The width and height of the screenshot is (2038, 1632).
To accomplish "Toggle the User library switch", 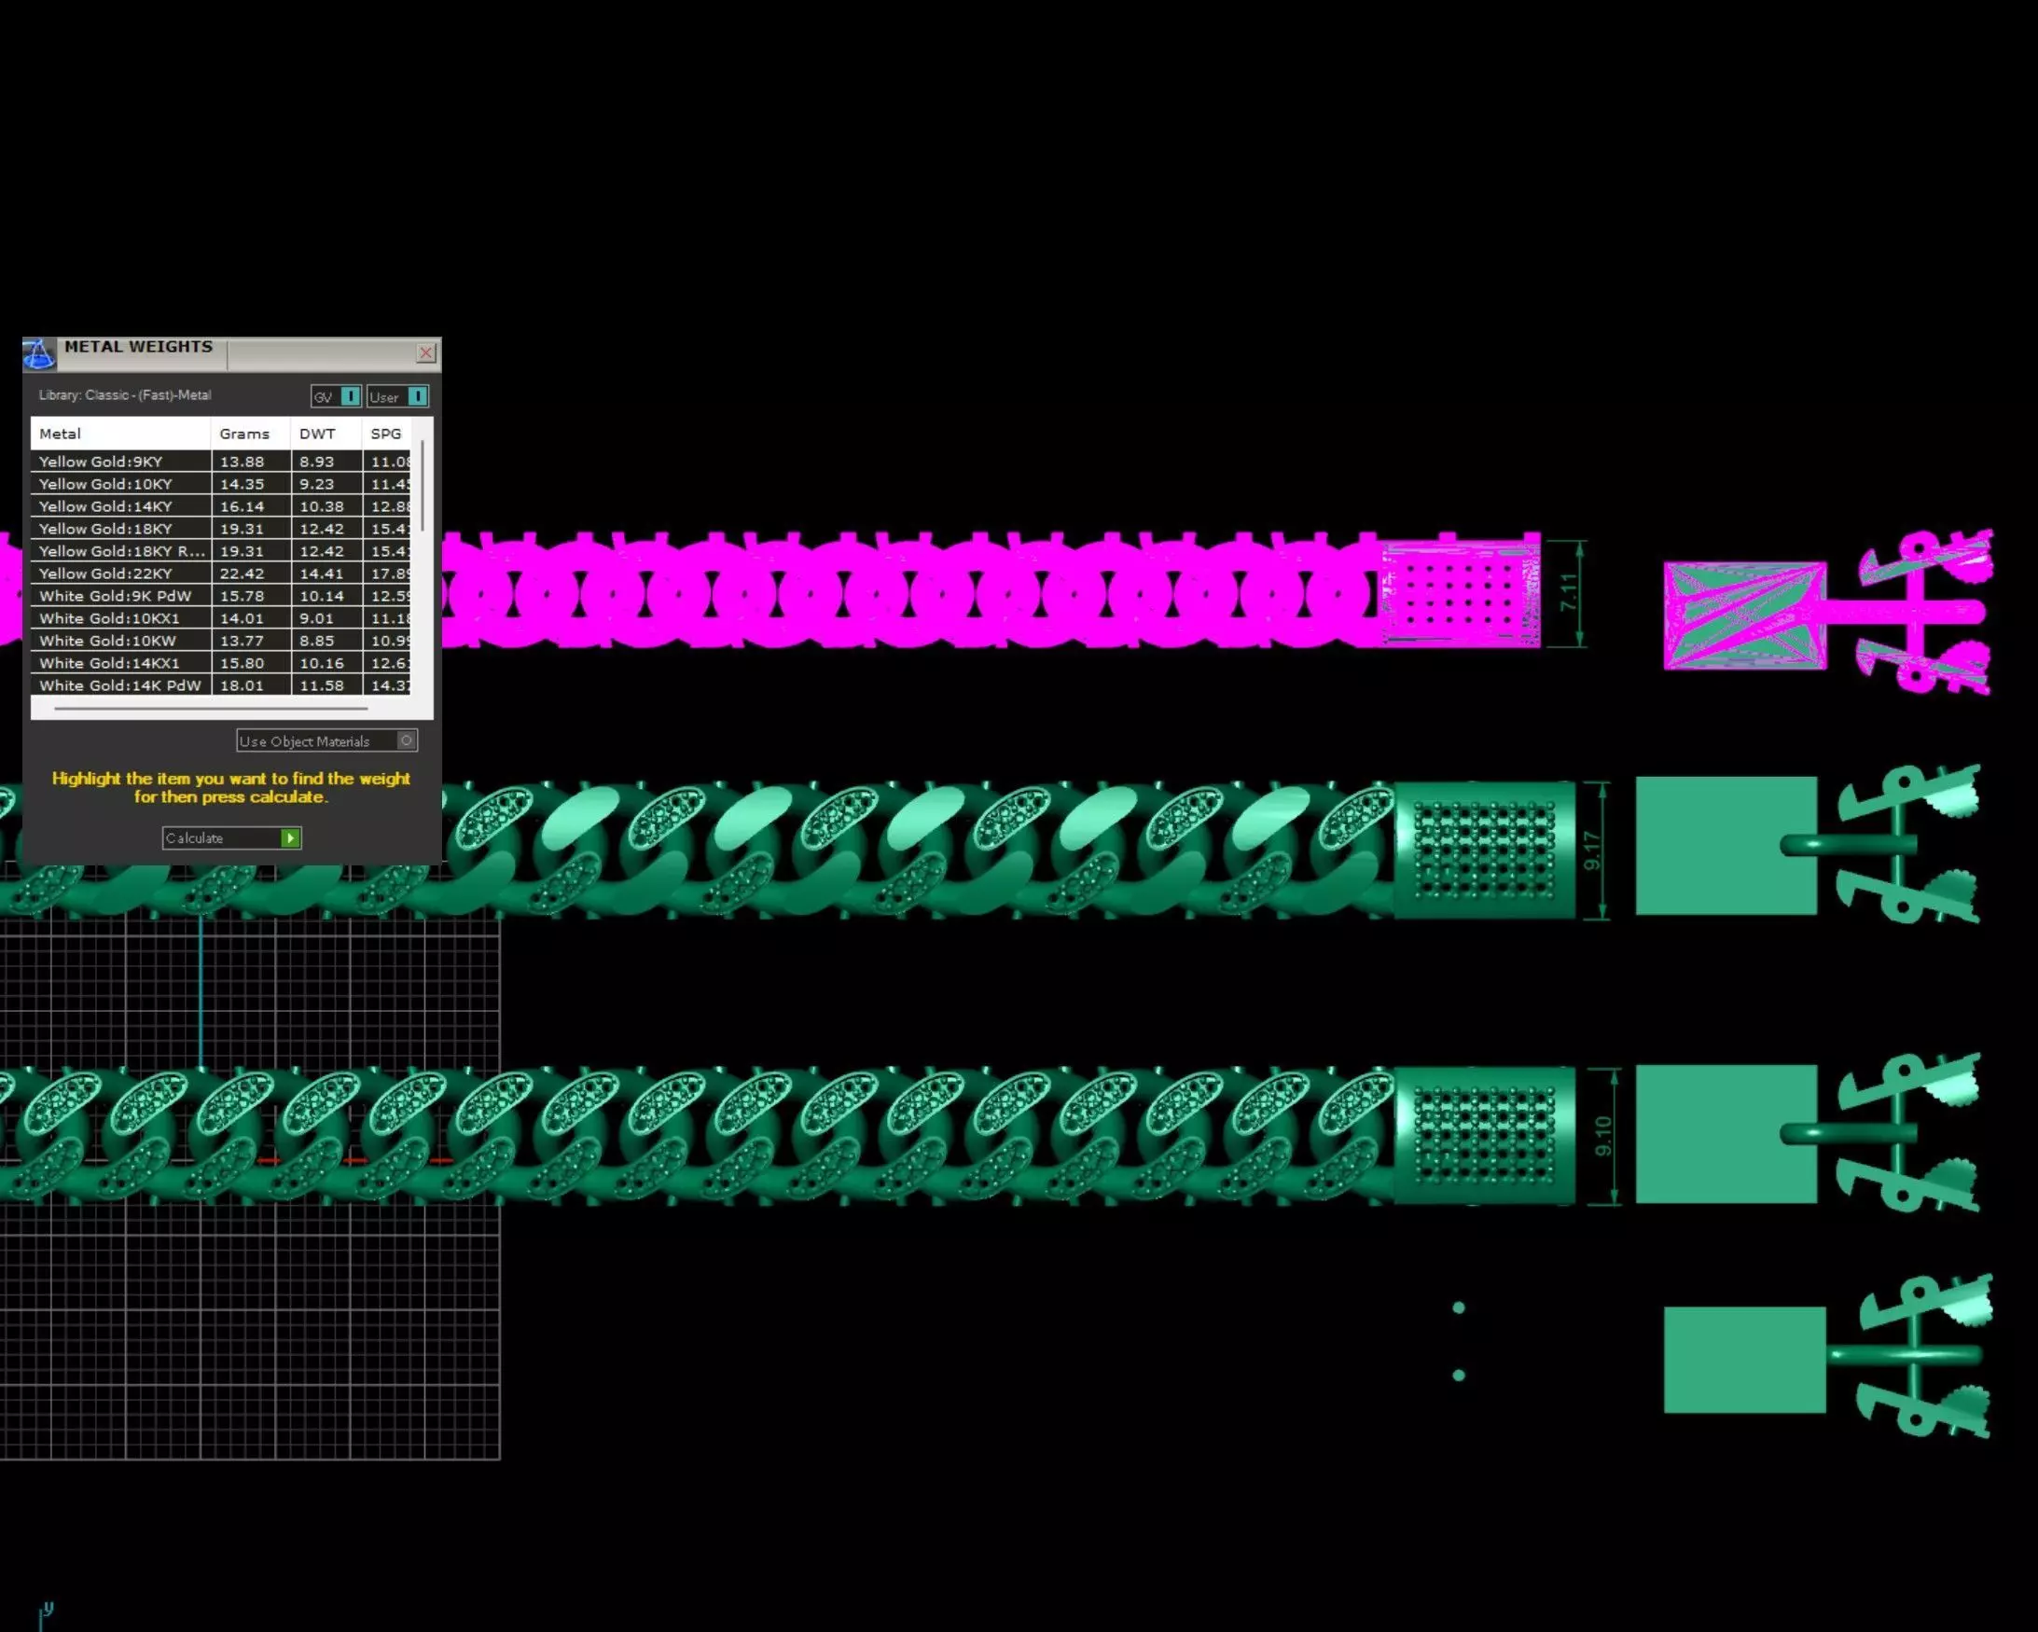I will tap(417, 397).
